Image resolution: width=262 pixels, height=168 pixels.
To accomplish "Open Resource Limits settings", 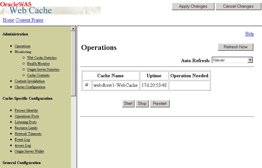I will pos(26,128).
